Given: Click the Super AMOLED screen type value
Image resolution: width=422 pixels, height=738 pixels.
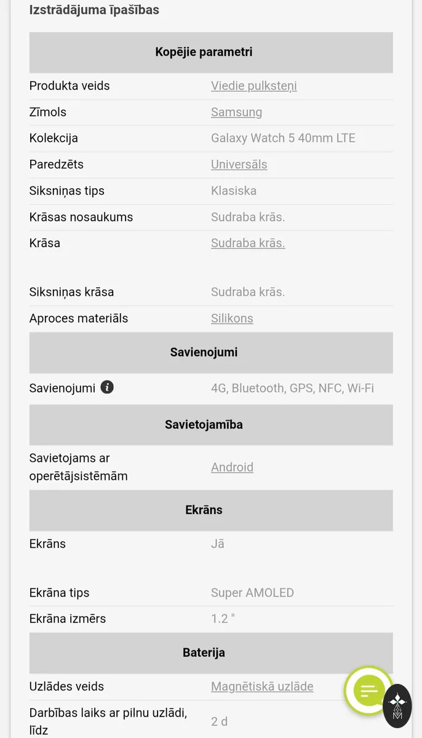Looking at the screenshot, I should [x=252, y=593].
